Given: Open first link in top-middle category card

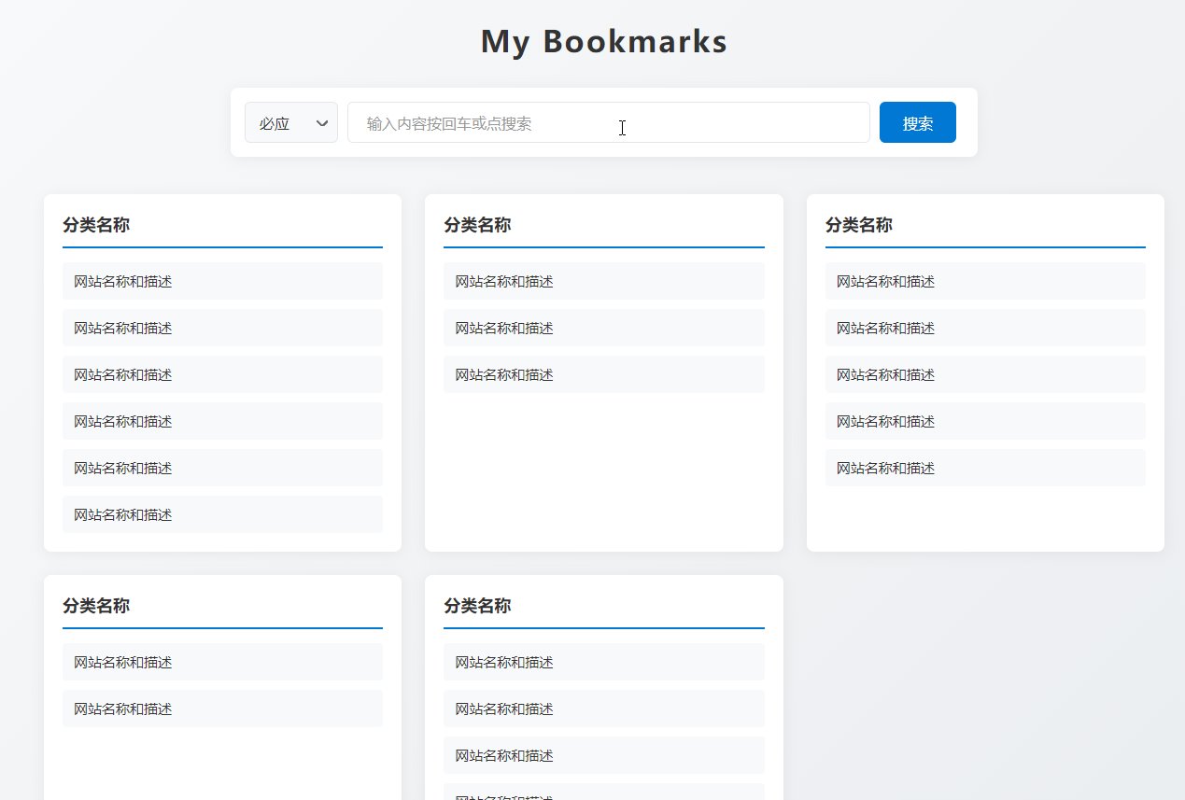Looking at the screenshot, I should coord(603,281).
